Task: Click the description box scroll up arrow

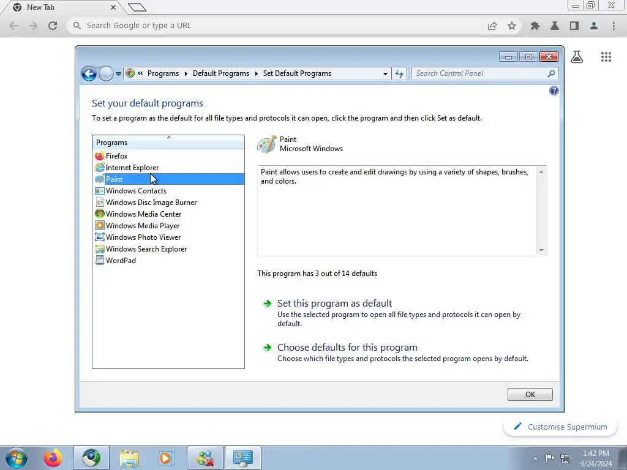Action: tap(541, 172)
